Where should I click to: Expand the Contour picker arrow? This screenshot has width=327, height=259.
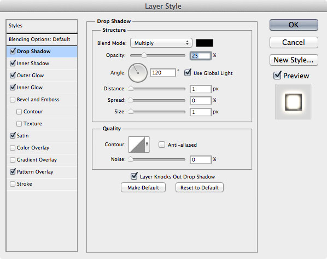(147, 145)
